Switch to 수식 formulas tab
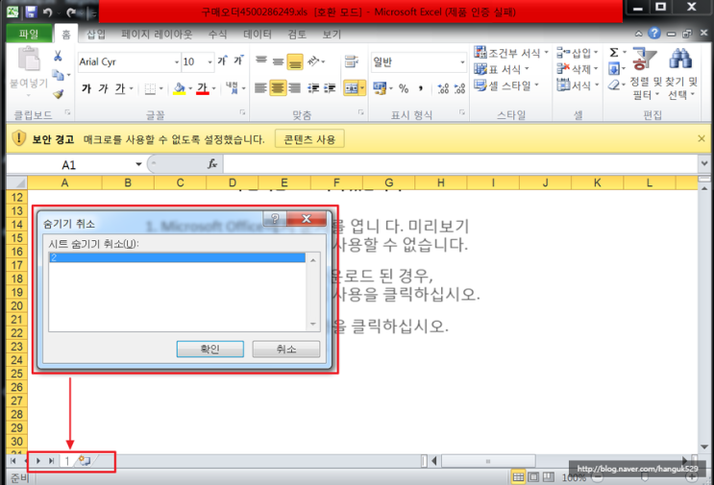 point(217,35)
